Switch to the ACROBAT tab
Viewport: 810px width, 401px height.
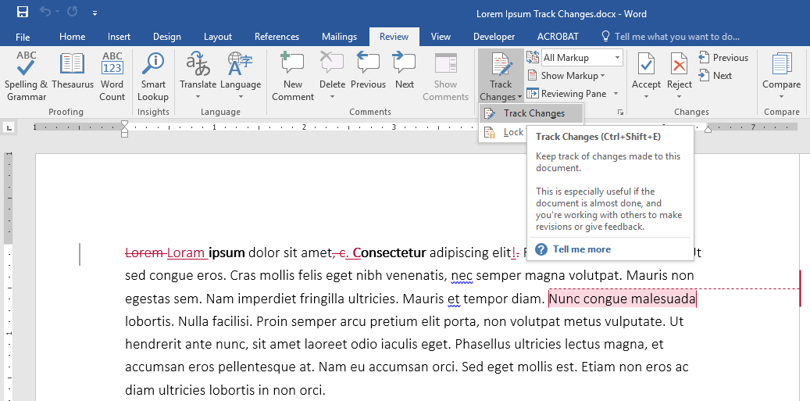point(558,37)
